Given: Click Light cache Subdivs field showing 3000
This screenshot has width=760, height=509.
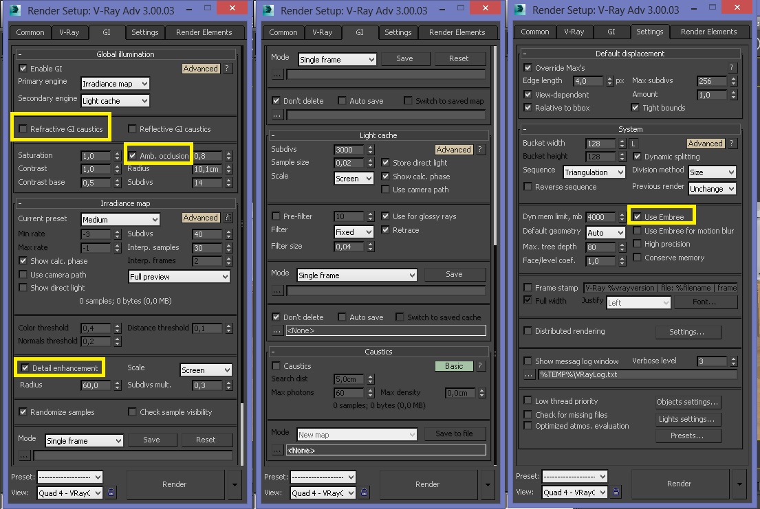Looking at the screenshot, I should pos(349,150).
